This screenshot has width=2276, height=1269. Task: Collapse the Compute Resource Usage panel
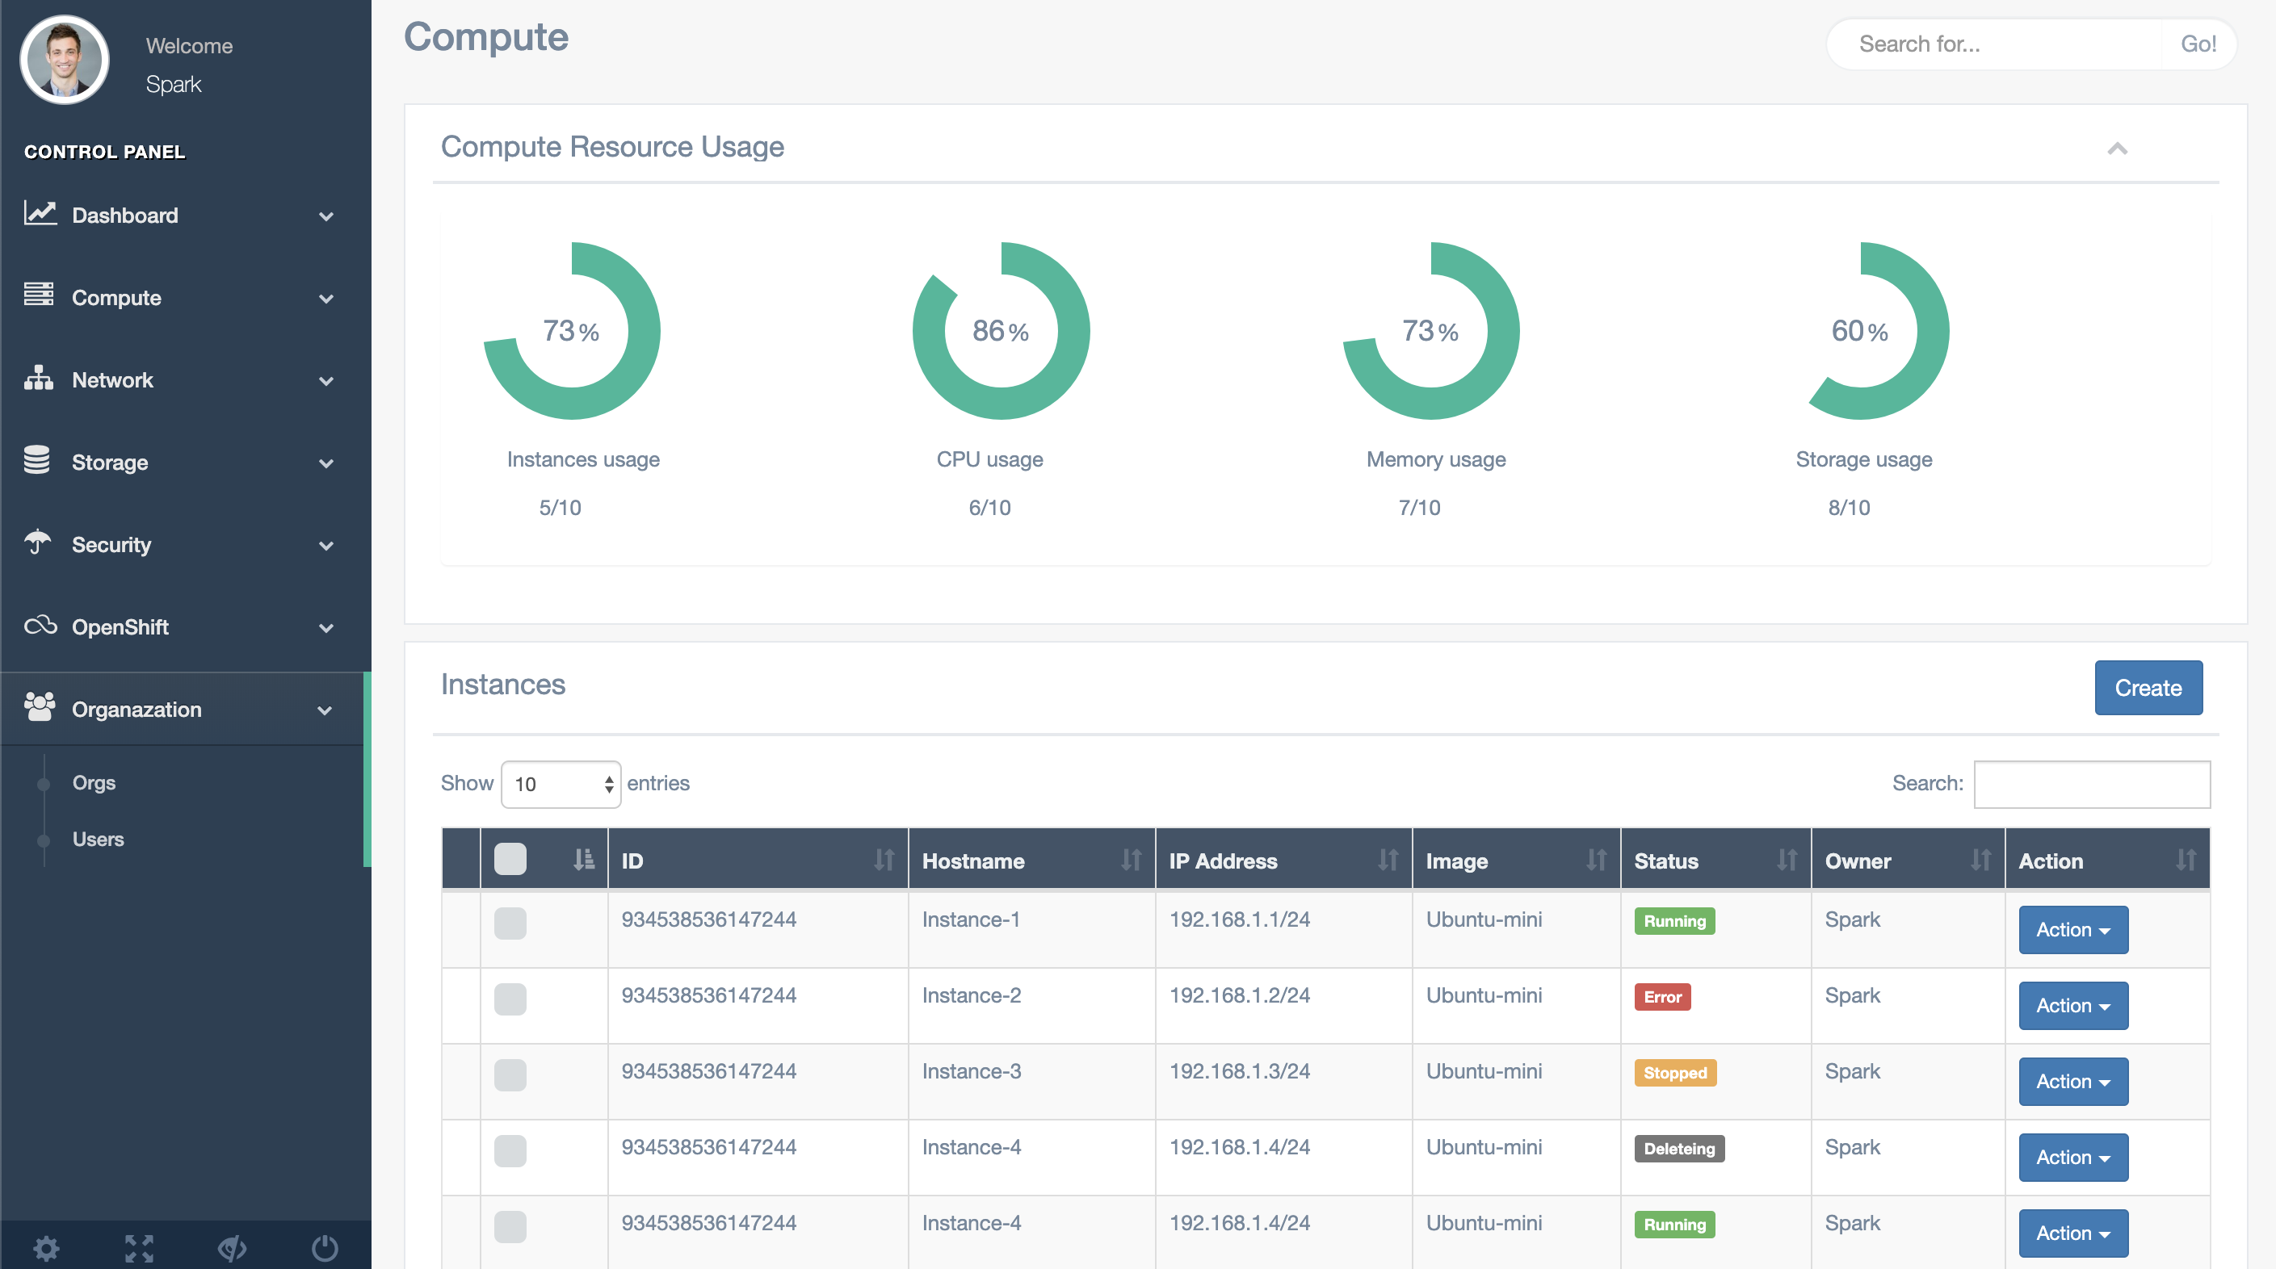point(2116,149)
